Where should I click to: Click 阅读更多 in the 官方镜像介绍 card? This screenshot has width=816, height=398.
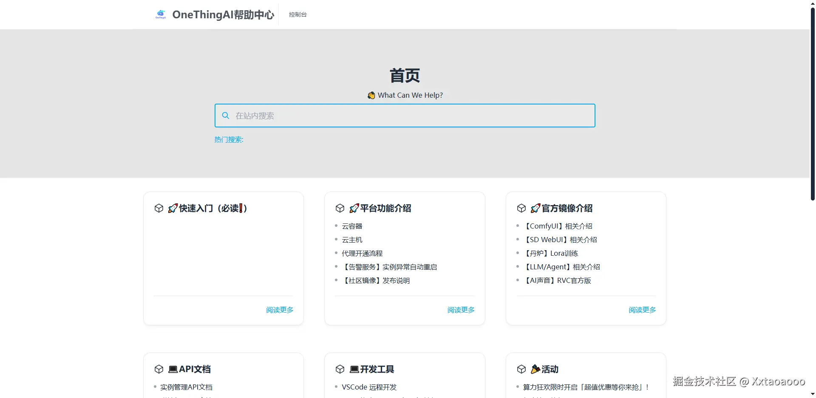pyautogui.click(x=642, y=310)
